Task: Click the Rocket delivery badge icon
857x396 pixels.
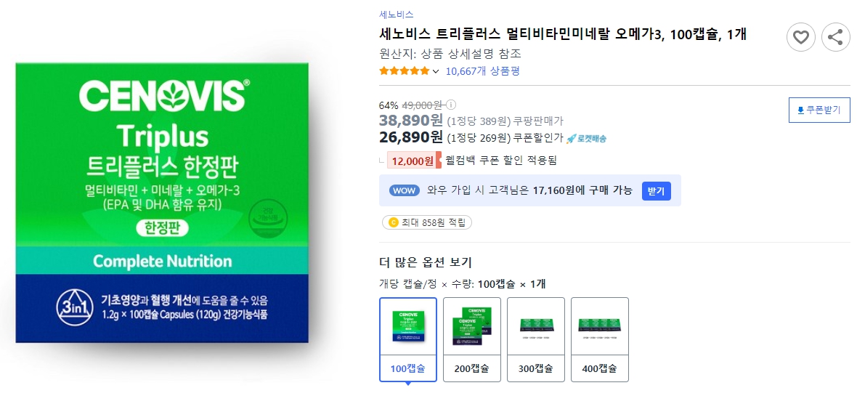Action: [586, 138]
